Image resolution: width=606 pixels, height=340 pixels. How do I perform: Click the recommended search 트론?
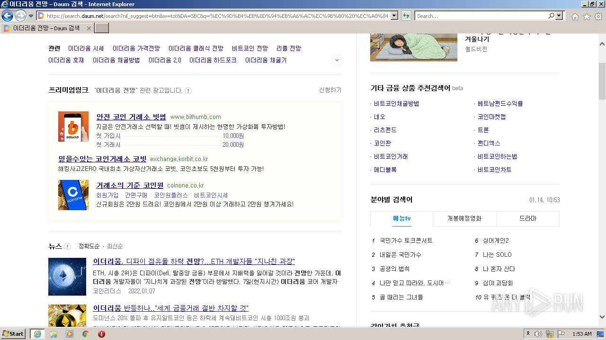tap(483, 130)
